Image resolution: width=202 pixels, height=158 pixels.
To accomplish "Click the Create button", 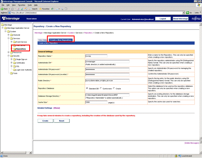I will click(45, 121).
